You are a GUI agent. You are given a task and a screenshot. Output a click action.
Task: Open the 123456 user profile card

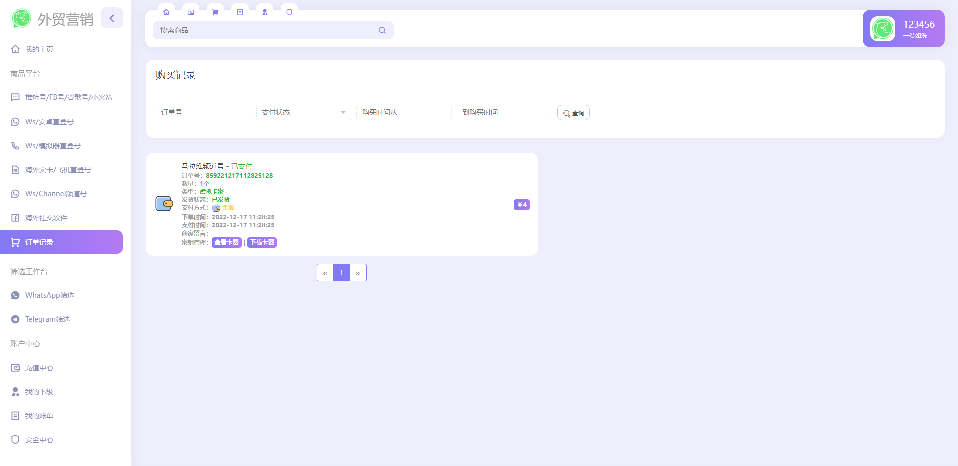(x=903, y=29)
